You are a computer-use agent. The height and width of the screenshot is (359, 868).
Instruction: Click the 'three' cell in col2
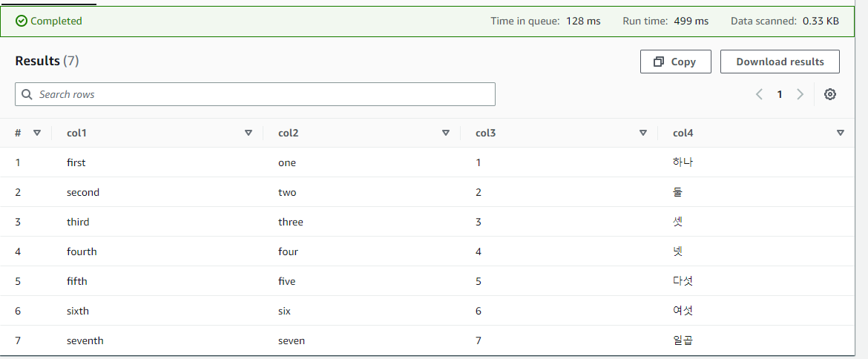[x=291, y=223]
